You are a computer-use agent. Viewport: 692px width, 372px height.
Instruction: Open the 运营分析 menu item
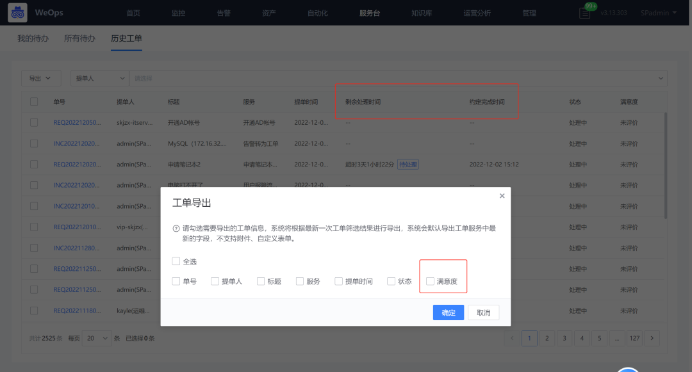coord(477,13)
